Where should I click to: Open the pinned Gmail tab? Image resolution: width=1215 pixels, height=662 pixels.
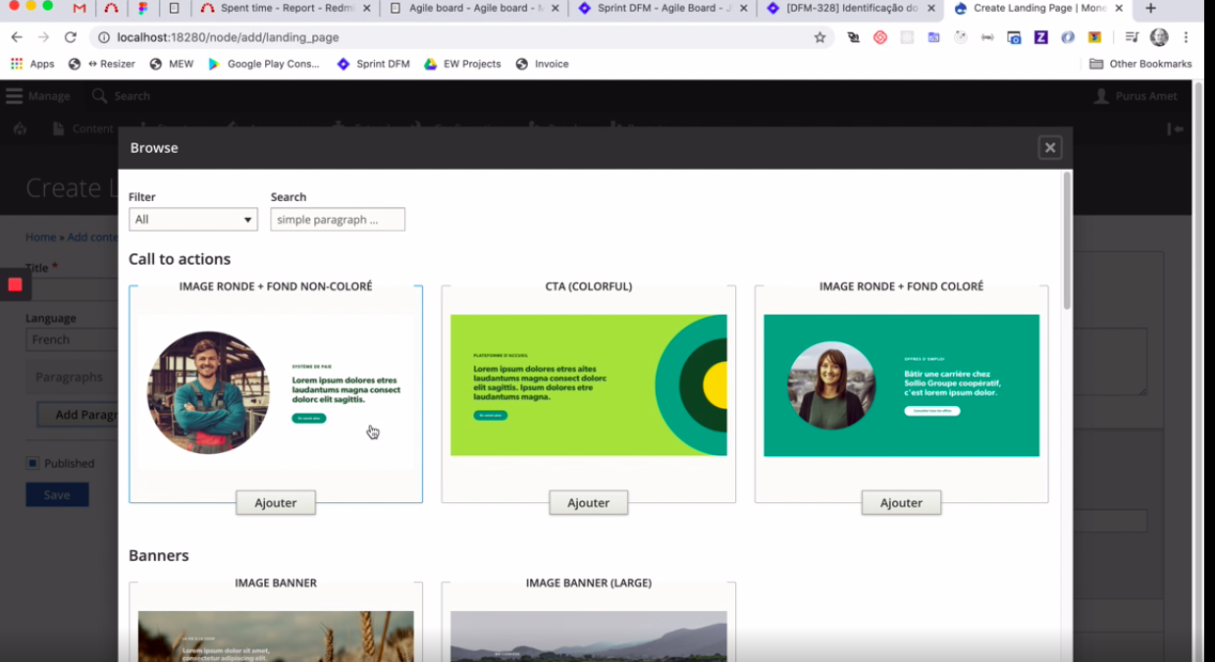tap(79, 9)
